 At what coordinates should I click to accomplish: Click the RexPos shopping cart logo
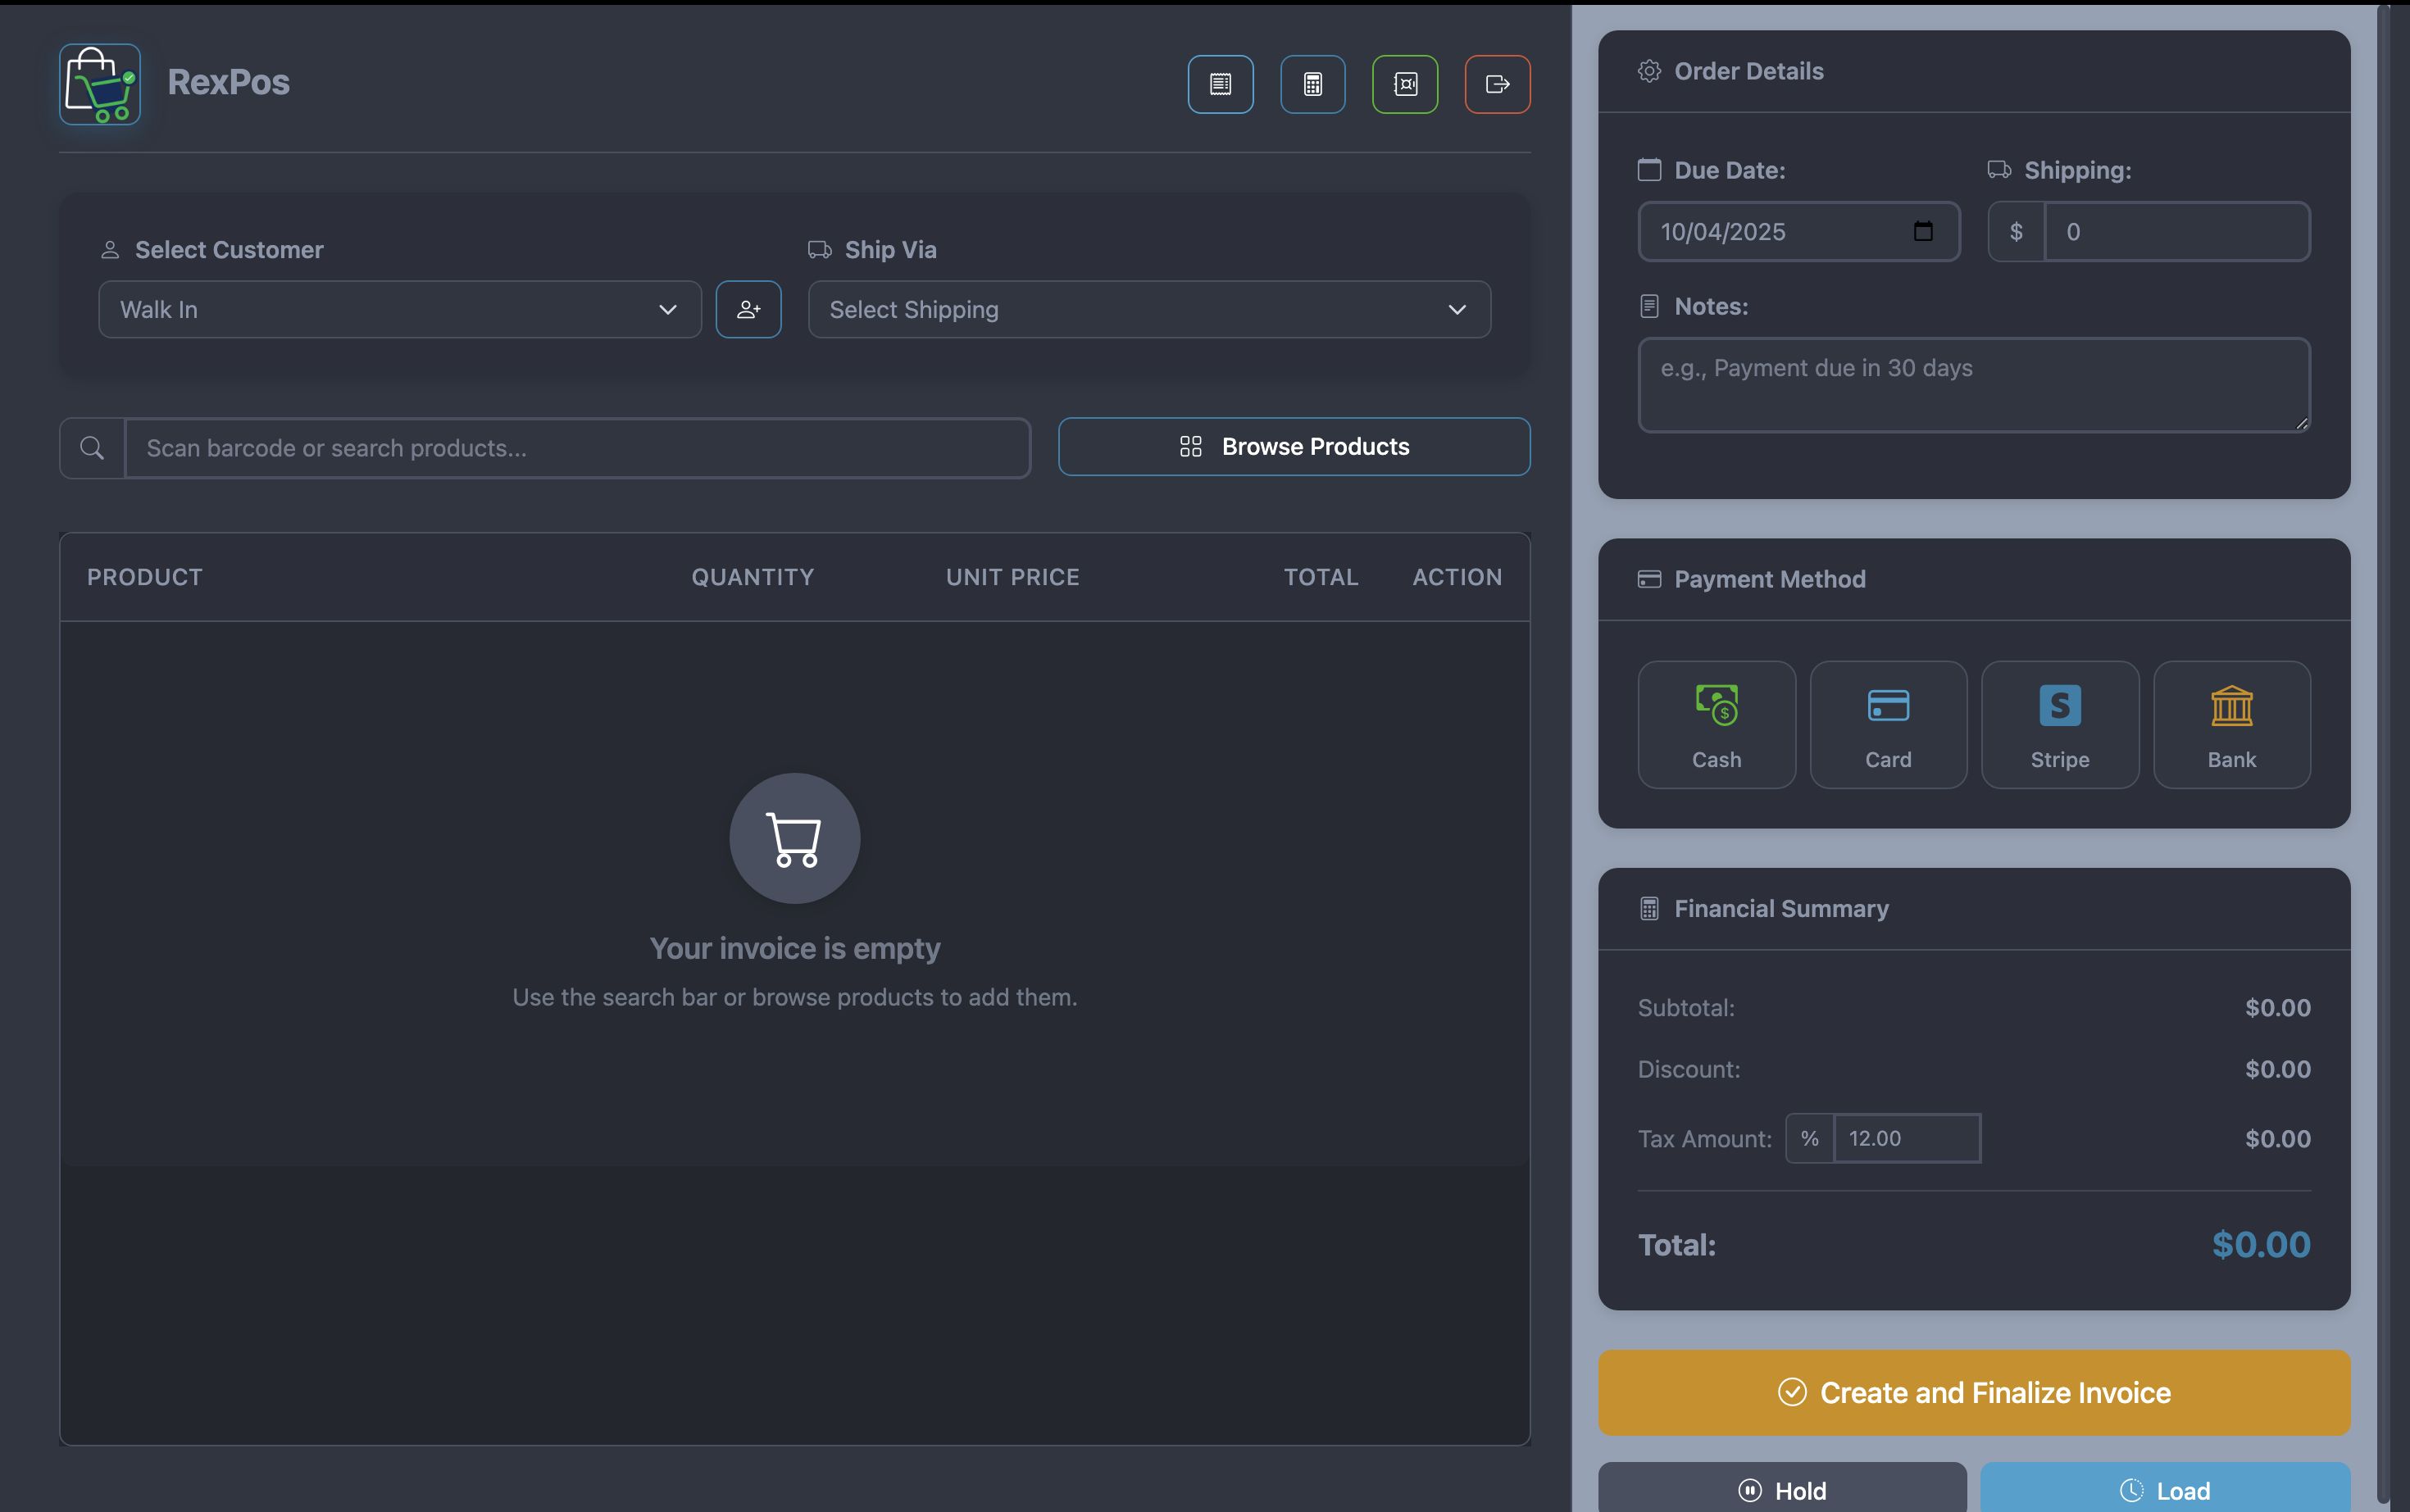tap(100, 84)
